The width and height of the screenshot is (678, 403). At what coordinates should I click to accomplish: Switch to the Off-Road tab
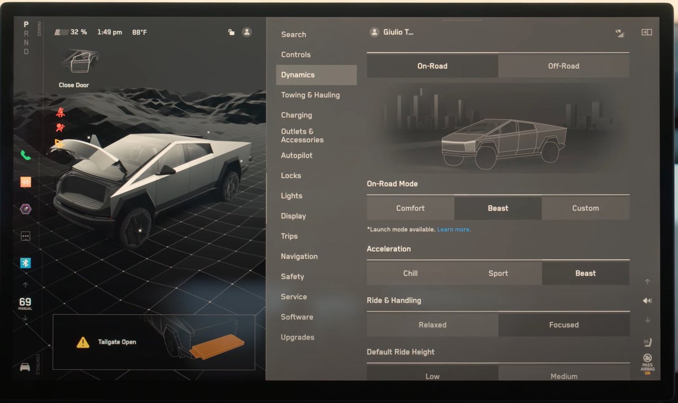click(x=564, y=66)
